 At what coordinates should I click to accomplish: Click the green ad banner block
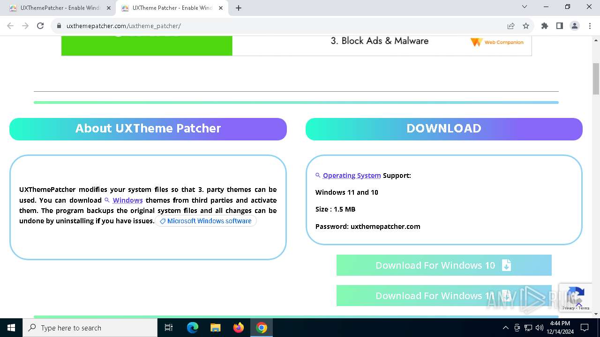(x=147, y=45)
